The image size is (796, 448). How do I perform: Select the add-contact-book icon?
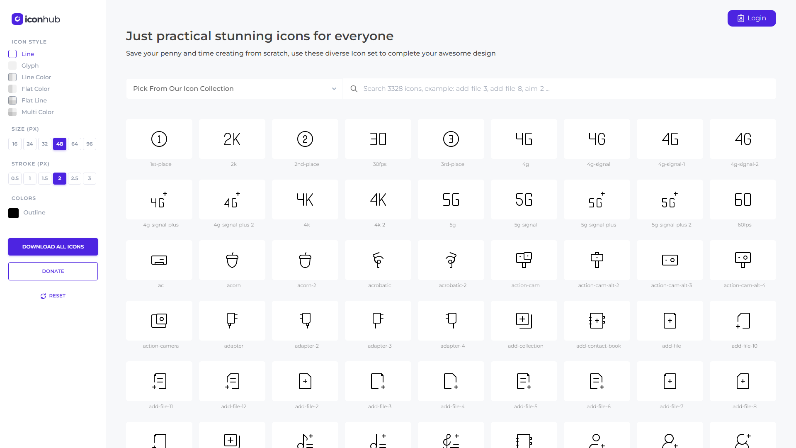(597, 321)
